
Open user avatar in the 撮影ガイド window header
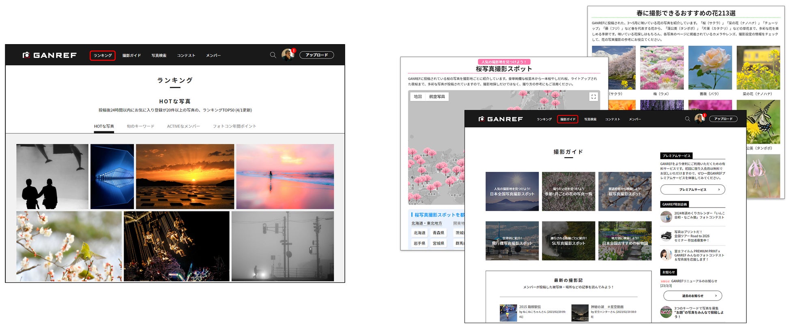point(699,118)
